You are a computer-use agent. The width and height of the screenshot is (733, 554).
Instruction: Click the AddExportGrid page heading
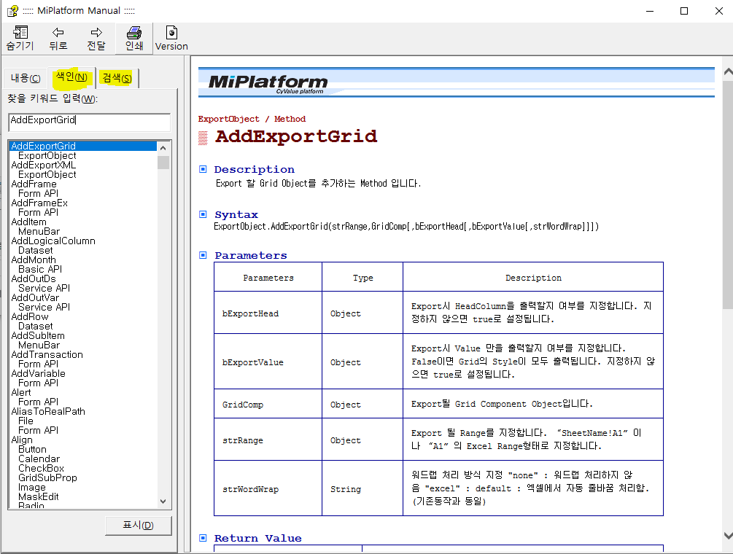click(x=296, y=136)
